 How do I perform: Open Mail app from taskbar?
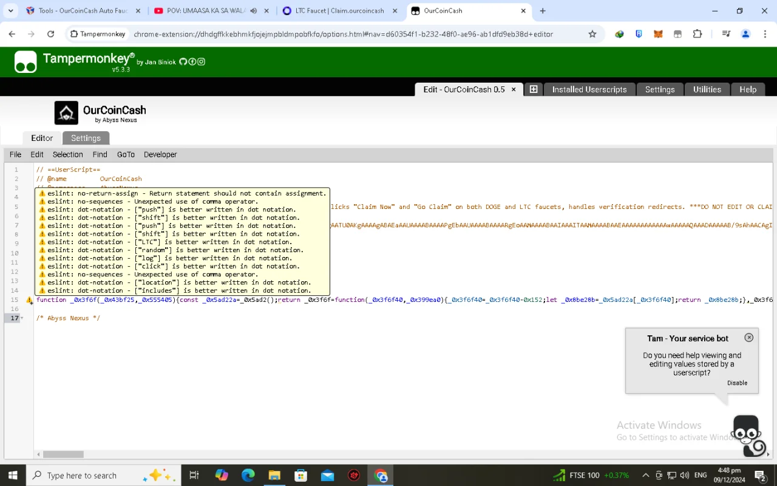[327, 475]
